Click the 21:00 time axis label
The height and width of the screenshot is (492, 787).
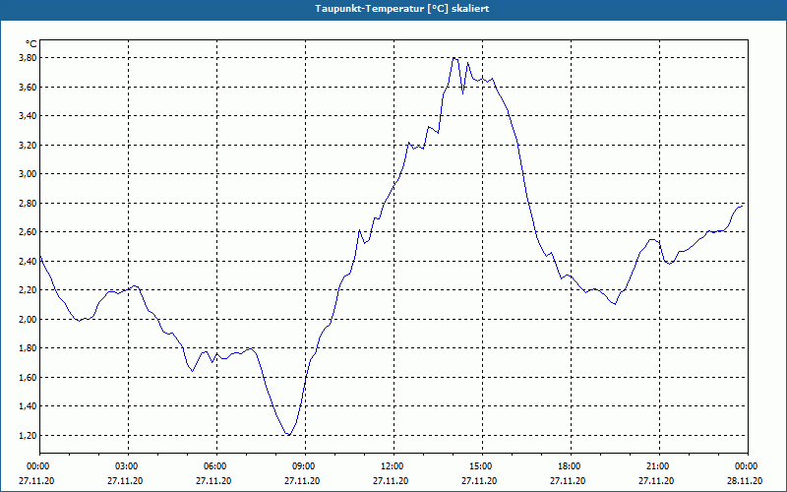coord(659,466)
